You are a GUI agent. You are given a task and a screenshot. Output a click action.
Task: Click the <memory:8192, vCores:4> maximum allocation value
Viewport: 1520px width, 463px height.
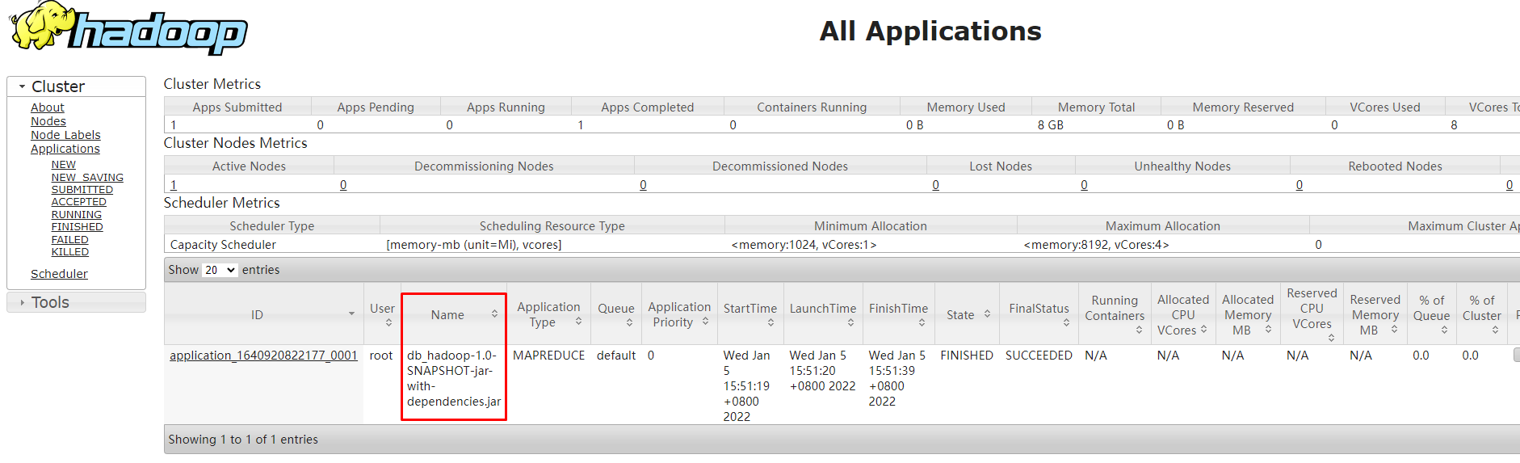1096,245
